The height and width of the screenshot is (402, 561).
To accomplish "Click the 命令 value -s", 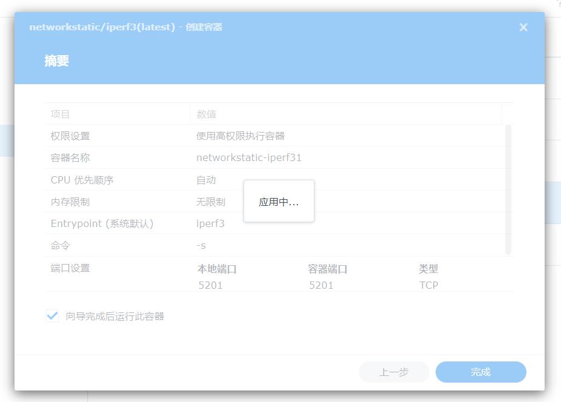I will pos(201,245).
